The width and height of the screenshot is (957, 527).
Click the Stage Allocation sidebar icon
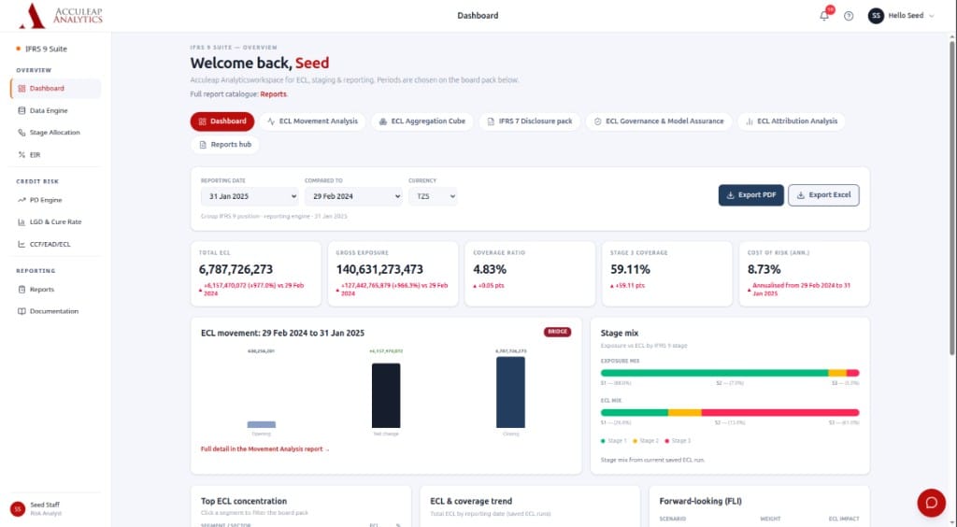(21, 133)
